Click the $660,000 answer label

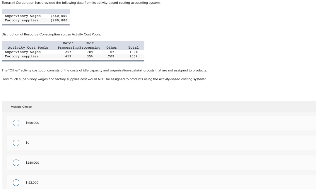click(32, 123)
